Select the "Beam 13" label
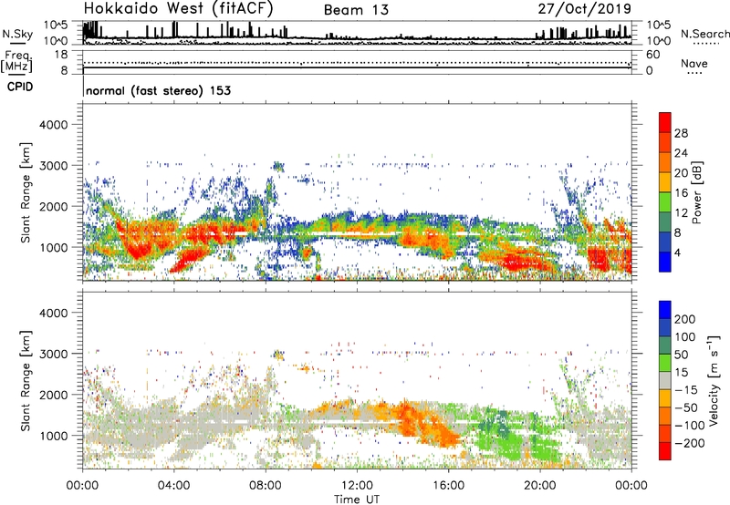 click(356, 10)
